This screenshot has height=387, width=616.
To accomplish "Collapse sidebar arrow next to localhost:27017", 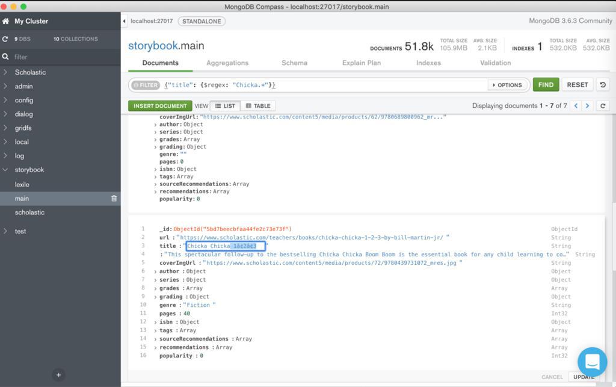I will coord(124,21).
